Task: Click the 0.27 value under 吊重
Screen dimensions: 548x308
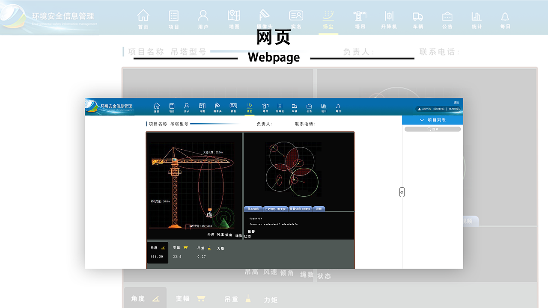Action: (202, 257)
